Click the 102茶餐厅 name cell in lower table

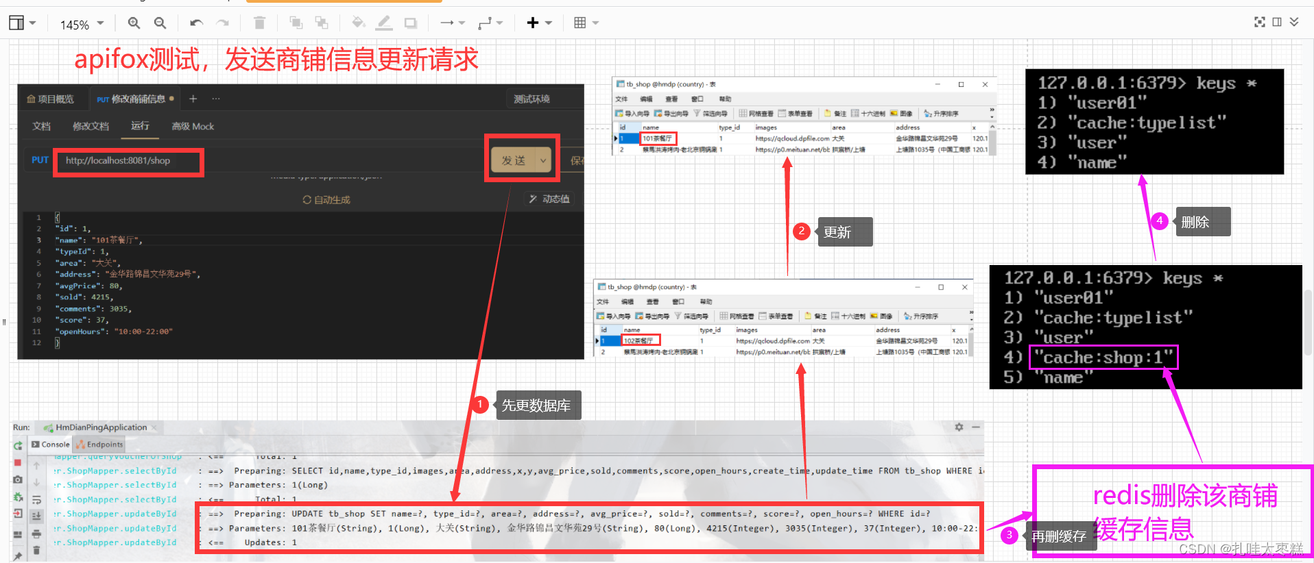pos(641,340)
